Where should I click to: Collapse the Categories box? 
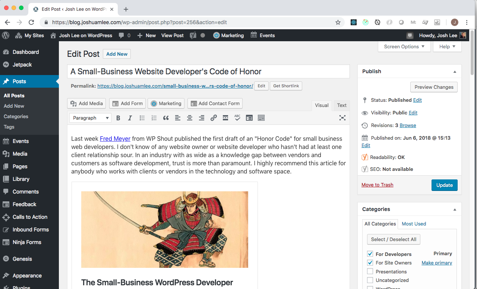455,209
